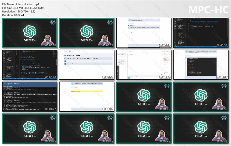Select the message list thumbnail at 00:00:58

click(87, 65)
